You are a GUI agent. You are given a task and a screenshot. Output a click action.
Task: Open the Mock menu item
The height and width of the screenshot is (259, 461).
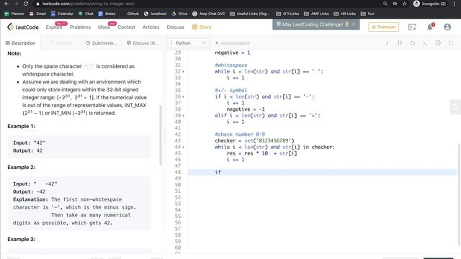104,27
